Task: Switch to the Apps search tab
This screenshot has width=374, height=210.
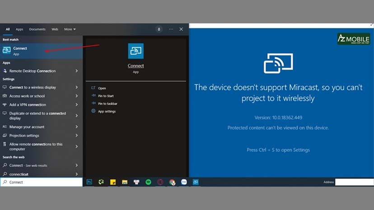Action: 19,29
